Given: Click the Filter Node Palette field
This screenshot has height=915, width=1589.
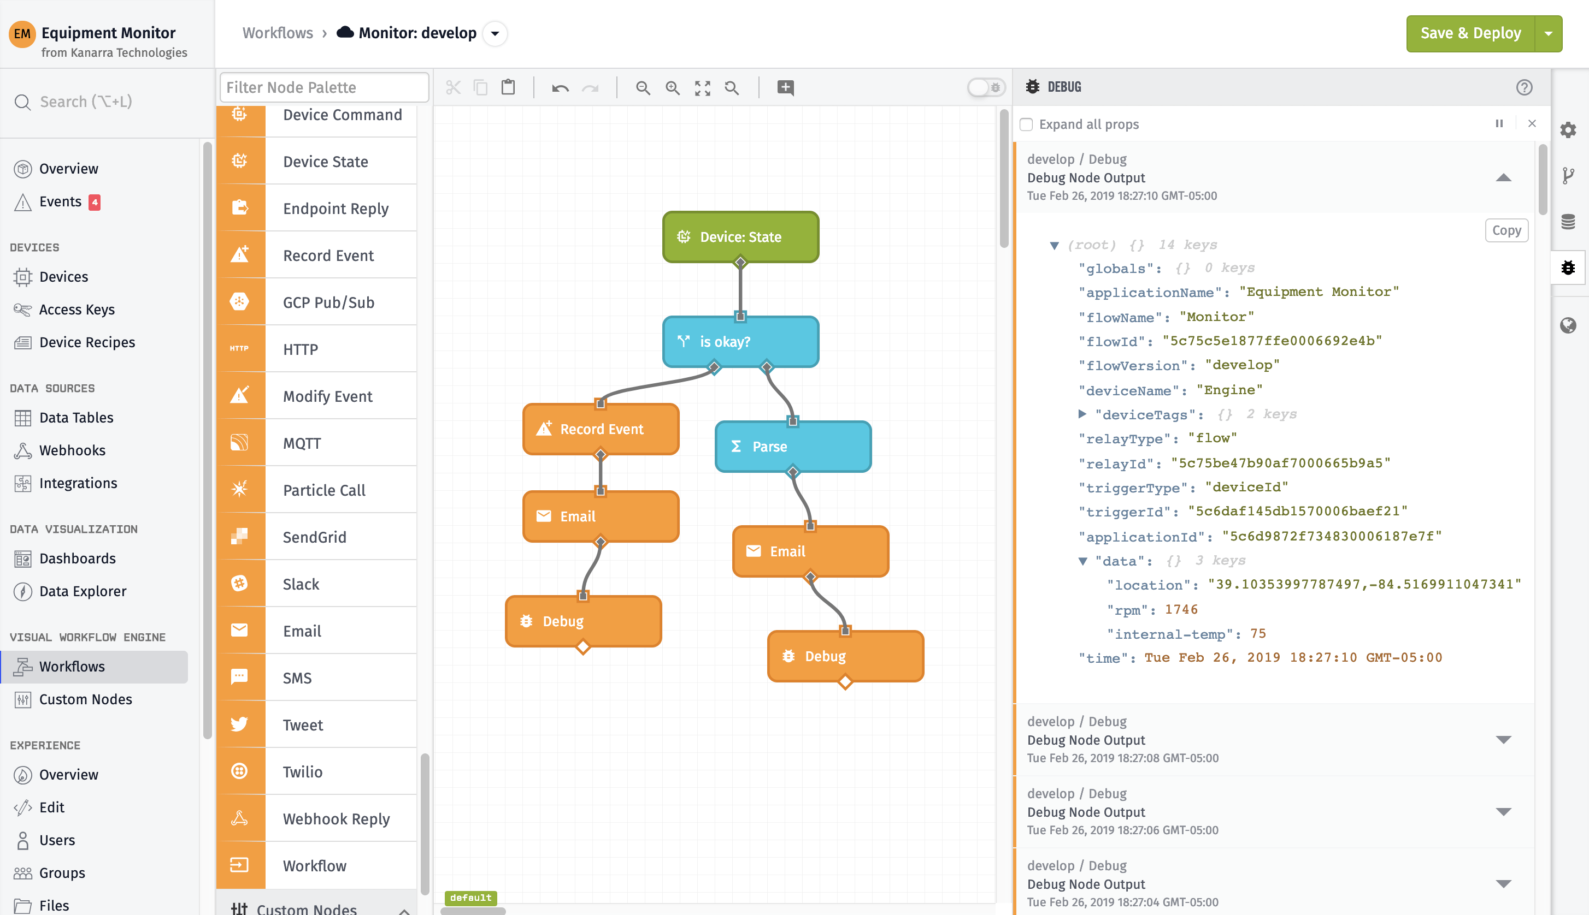Looking at the screenshot, I should click(x=324, y=87).
